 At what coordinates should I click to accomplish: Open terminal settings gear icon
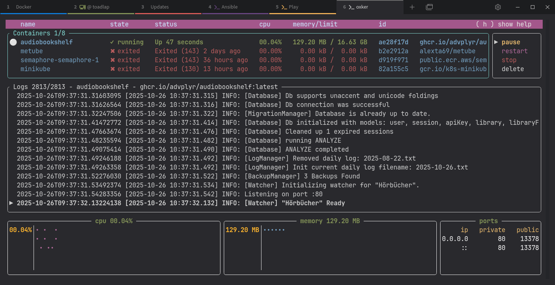pos(498,7)
